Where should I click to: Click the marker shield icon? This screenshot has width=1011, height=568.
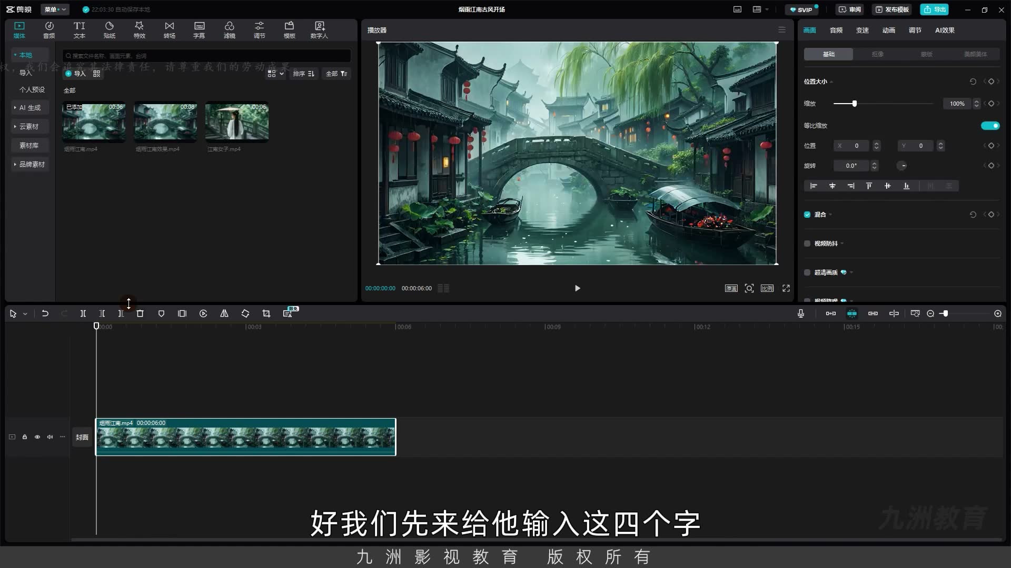coord(161,313)
